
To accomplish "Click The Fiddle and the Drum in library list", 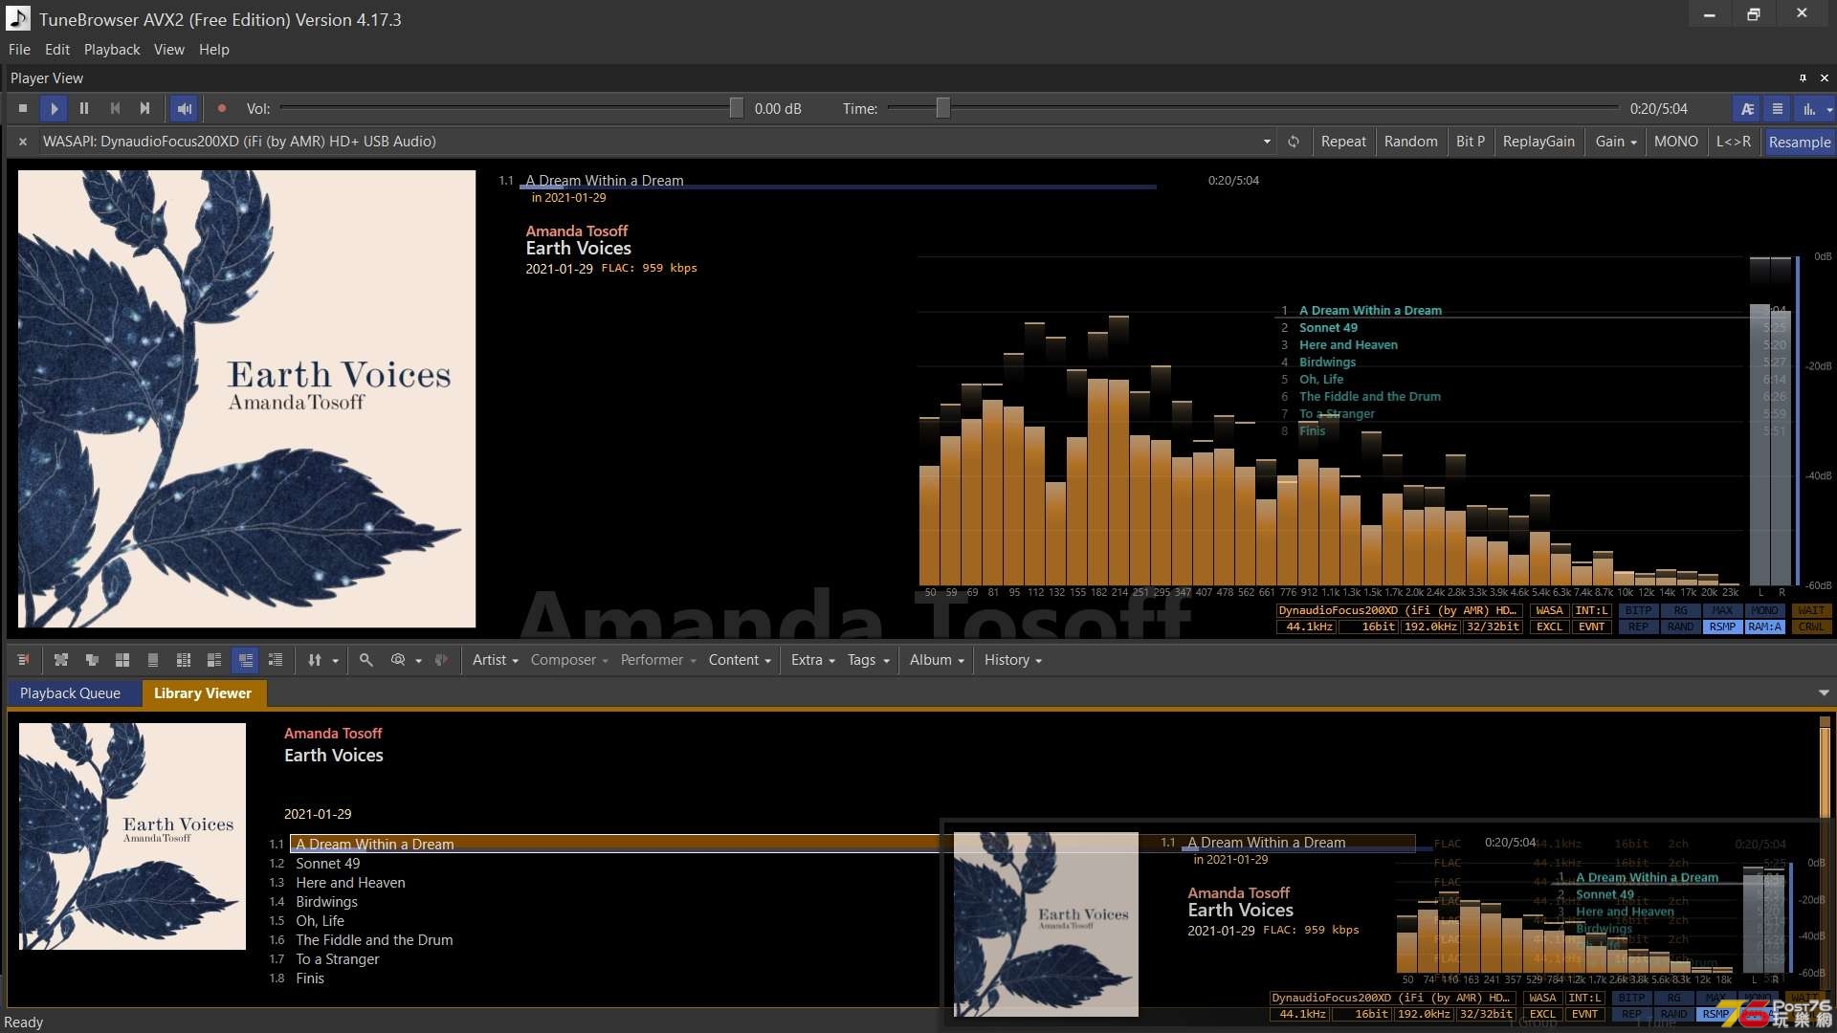I will point(374,940).
